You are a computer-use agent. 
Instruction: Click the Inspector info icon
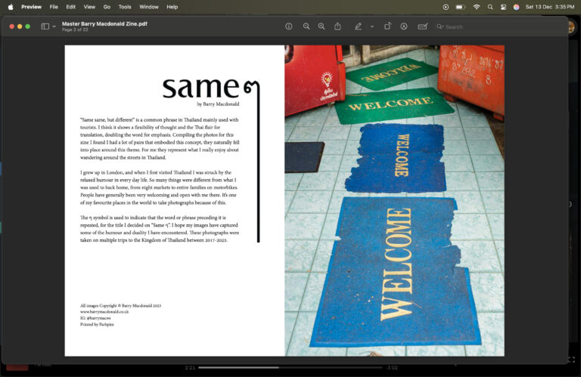(289, 26)
